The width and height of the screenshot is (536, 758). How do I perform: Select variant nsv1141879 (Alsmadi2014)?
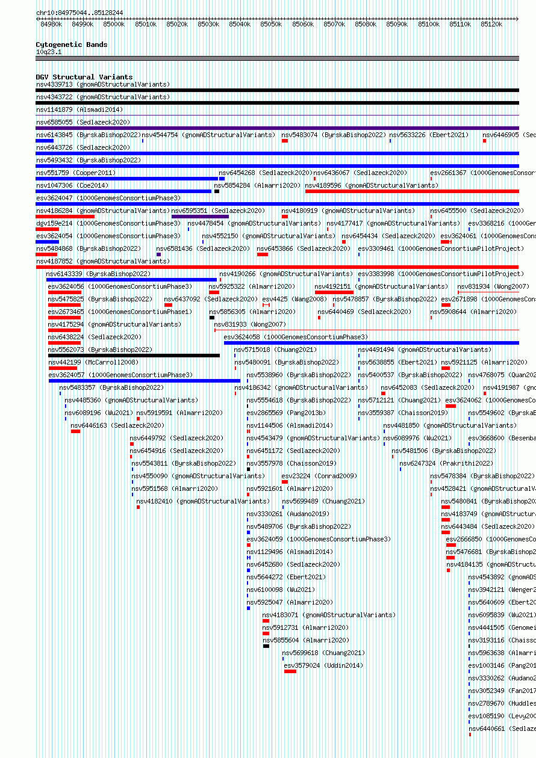click(x=79, y=109)
